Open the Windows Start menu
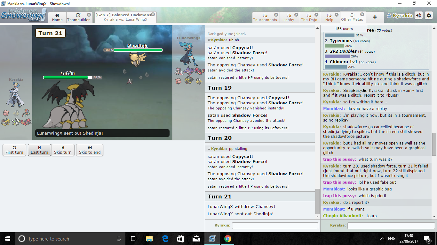The height and width of the screenshot is (245, 437). click(8, 239)
